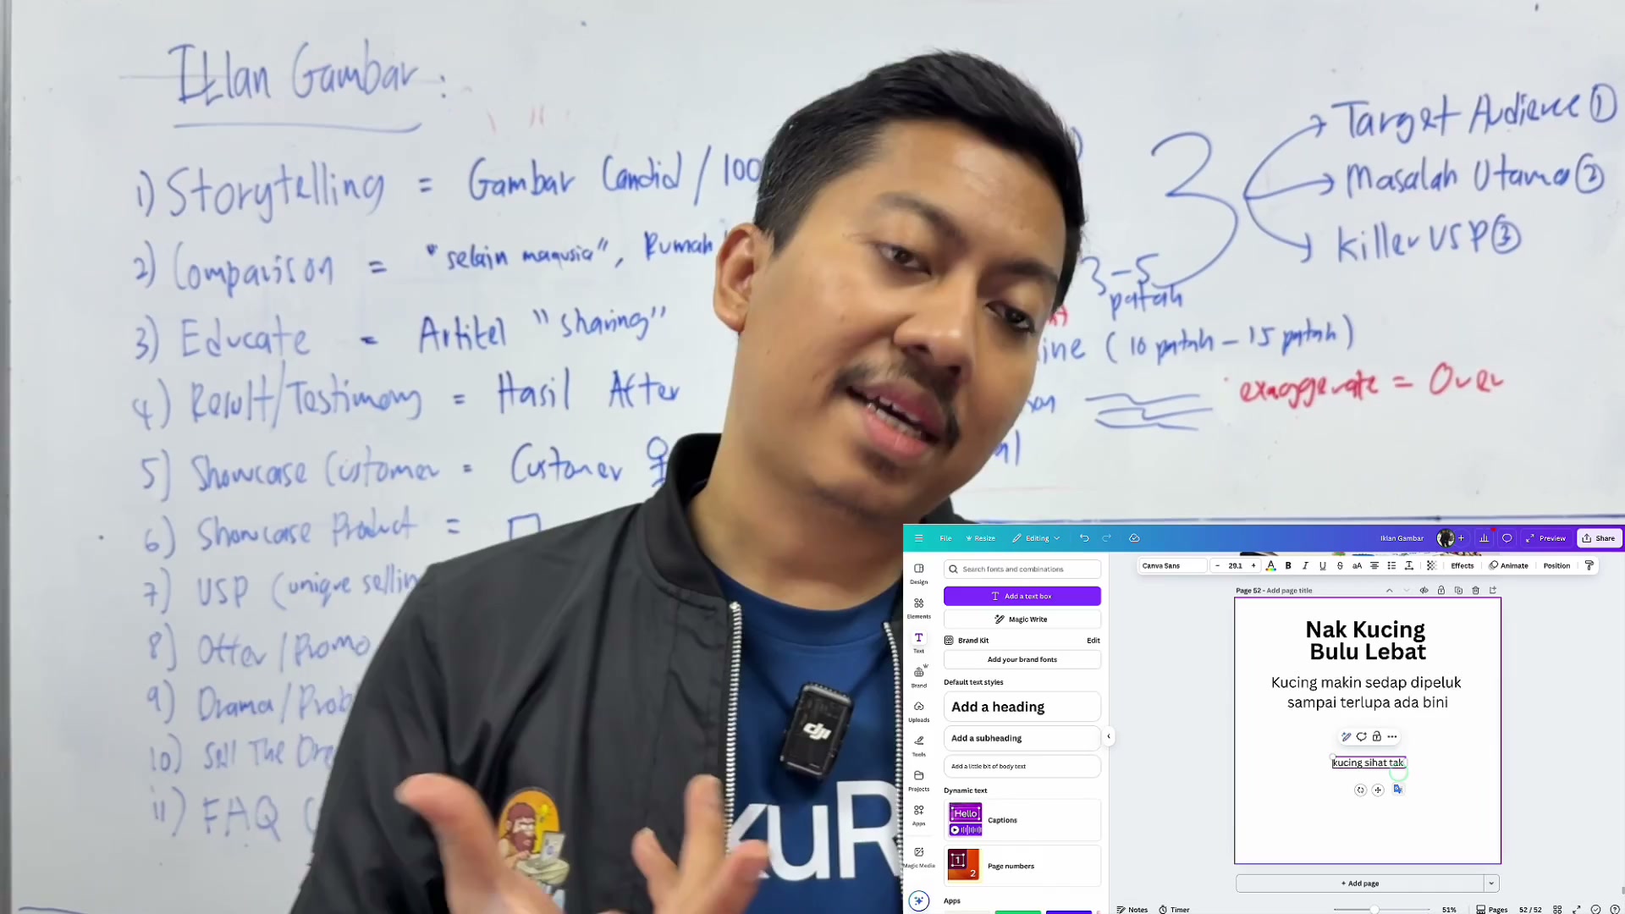The height and width of the screenshot is (914, 1625).
Task: Open more options on floating text toolbar
Action: [x=1392, y=736]
